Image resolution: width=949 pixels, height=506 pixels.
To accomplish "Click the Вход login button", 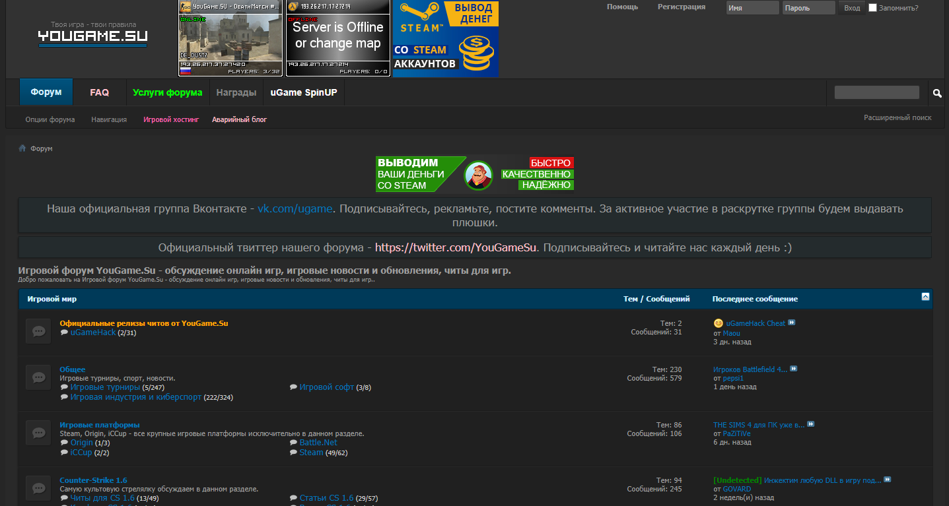I will (x=852, y=8).
